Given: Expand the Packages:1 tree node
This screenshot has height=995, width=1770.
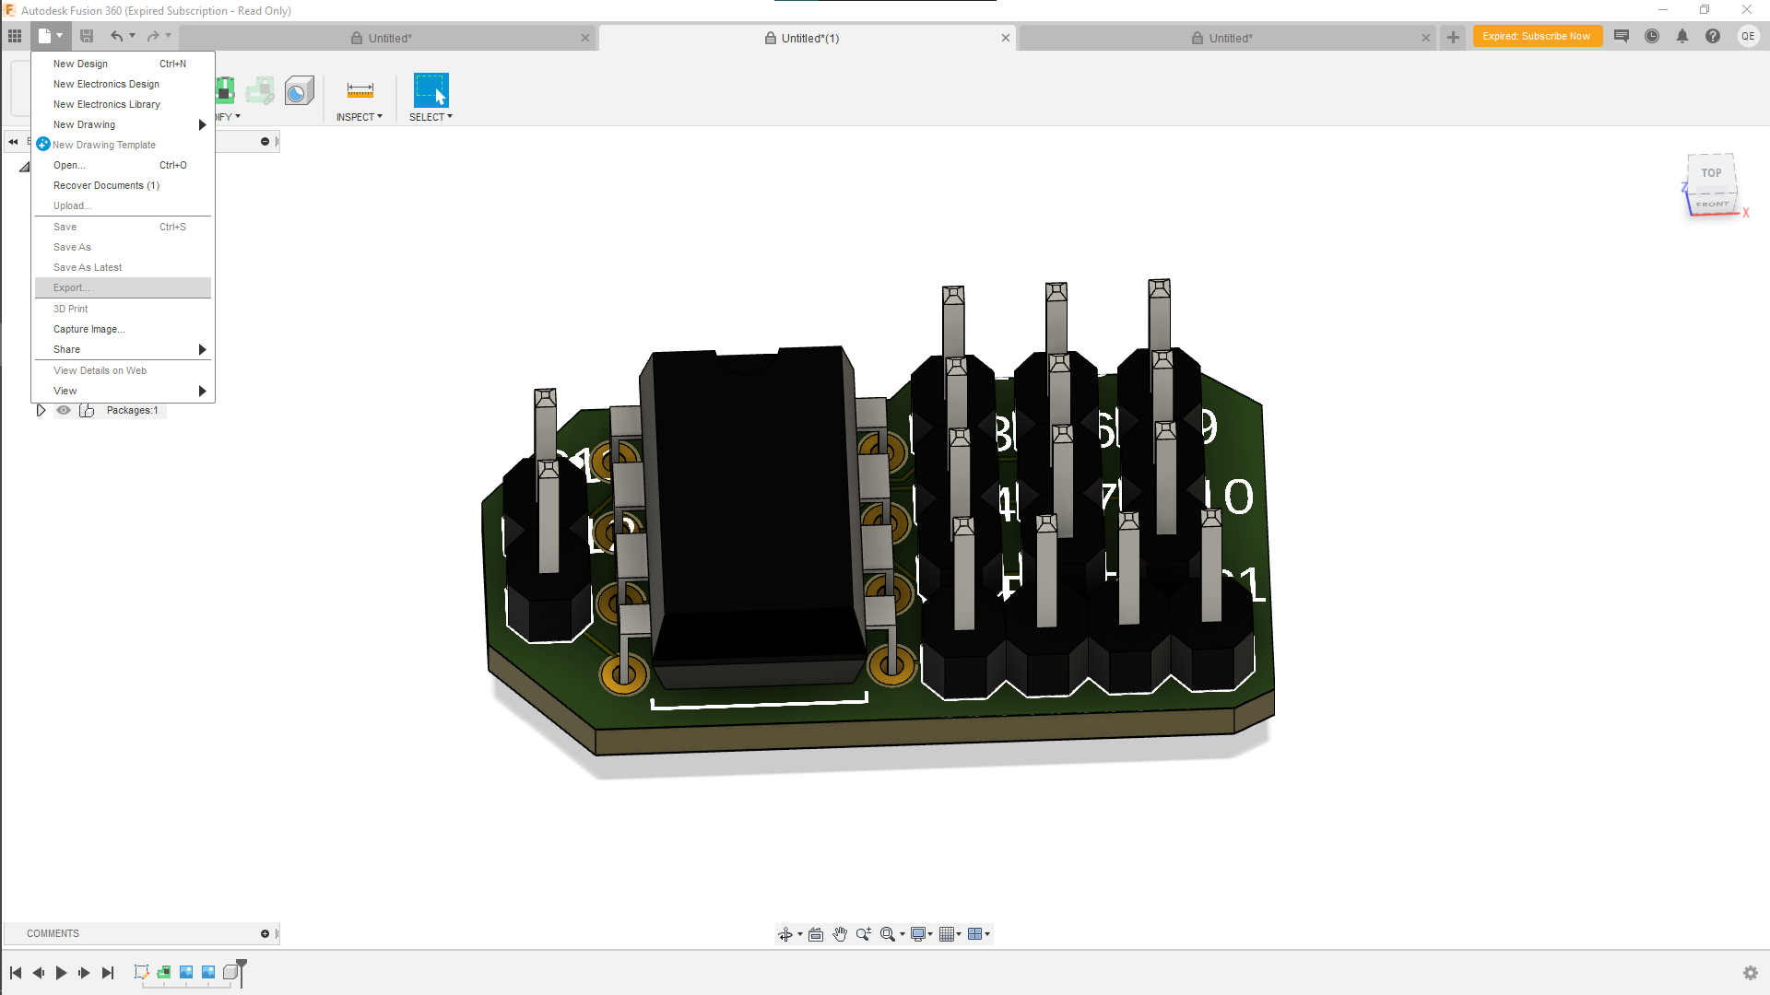Looking at the screenshot, I should 41,410.
